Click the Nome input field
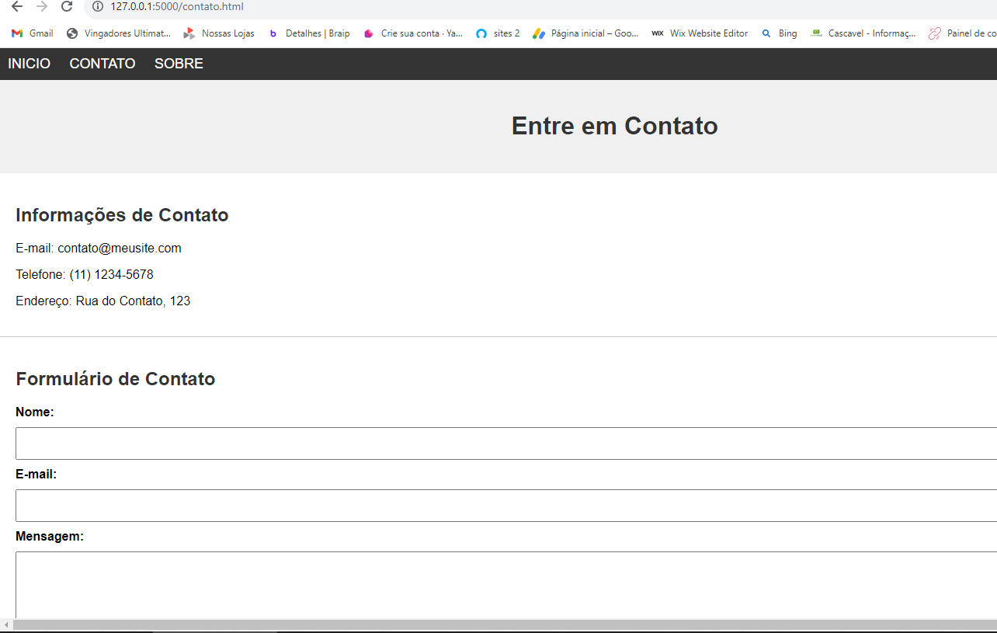 pyautogui.click(x=506, y=443)
